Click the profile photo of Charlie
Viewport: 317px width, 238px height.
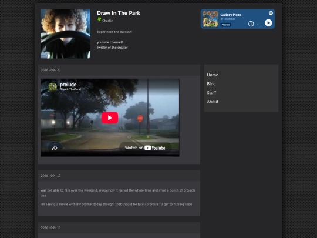click(x=66, y=33)
